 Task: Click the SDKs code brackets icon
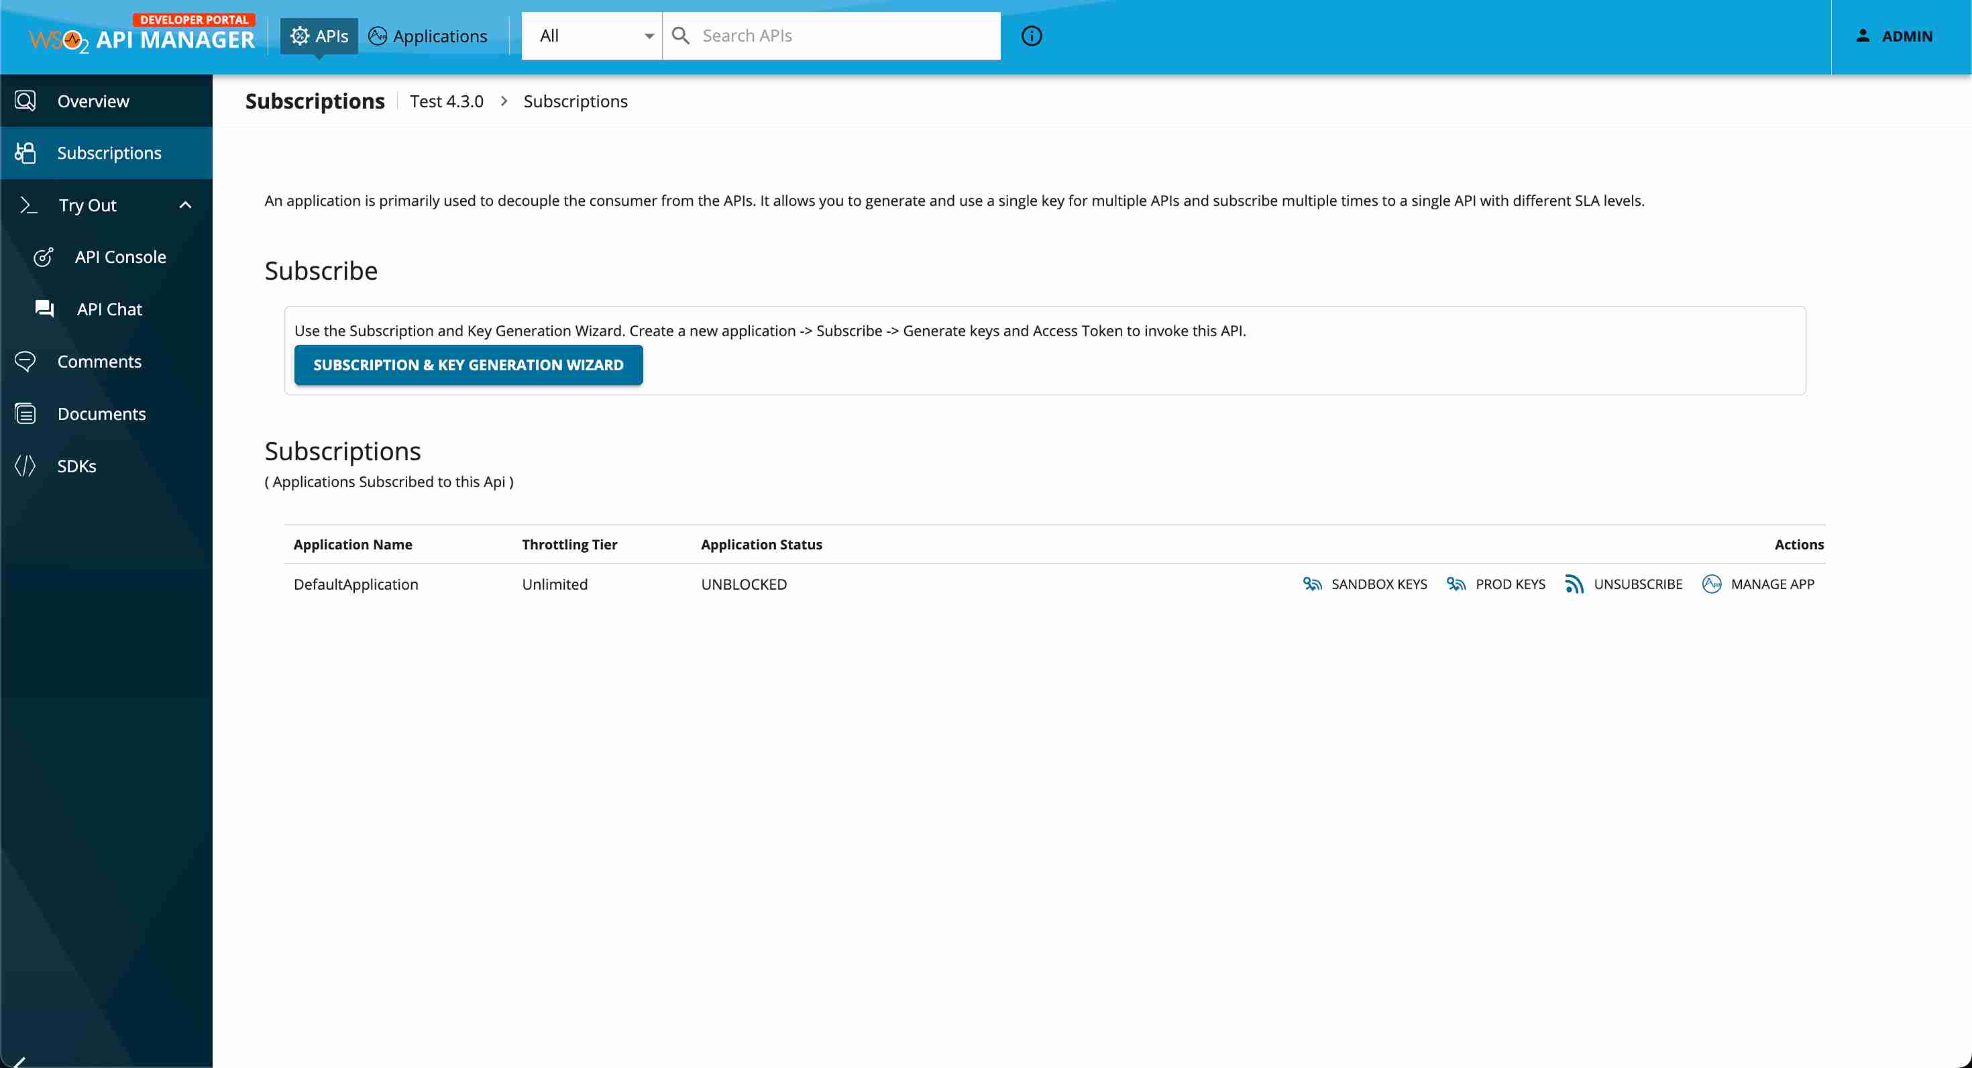25,466
